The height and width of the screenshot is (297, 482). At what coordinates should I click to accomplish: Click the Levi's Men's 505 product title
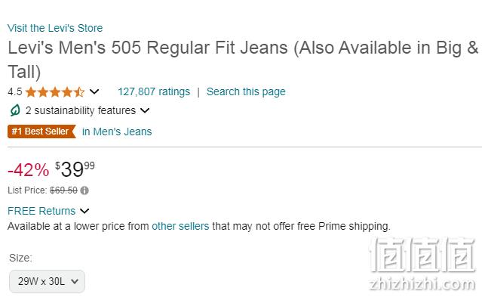243,60
